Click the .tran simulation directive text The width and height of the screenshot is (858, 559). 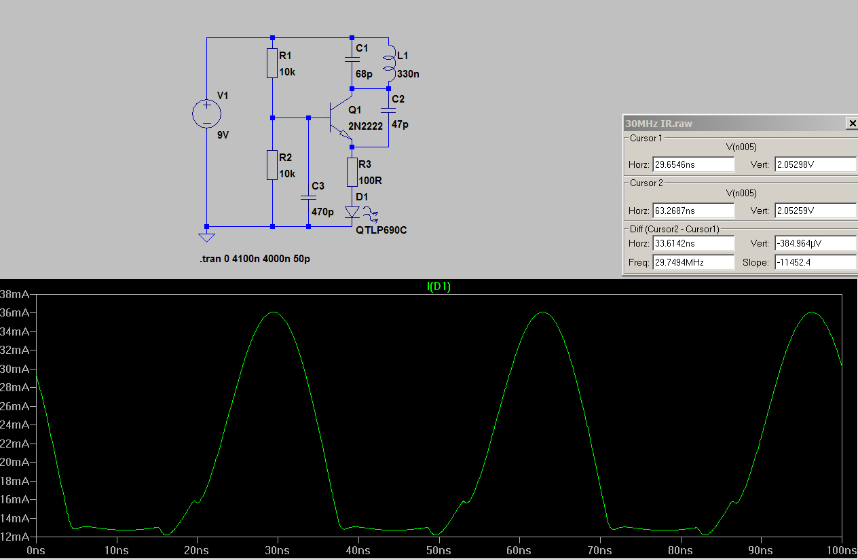257,259
